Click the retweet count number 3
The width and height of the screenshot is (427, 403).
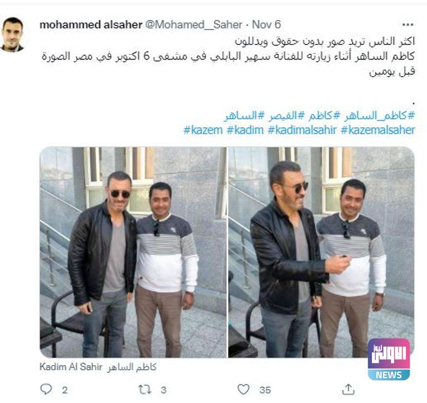pos(163,390)
